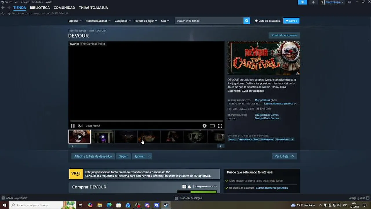This screenshot has height=209, width=371.
Task: Select the first clown trailer thumbnail
Action: tap(80, 137)
